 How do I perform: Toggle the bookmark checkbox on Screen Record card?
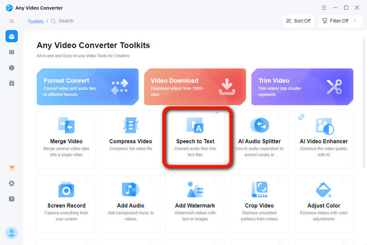tap(88, 177)
